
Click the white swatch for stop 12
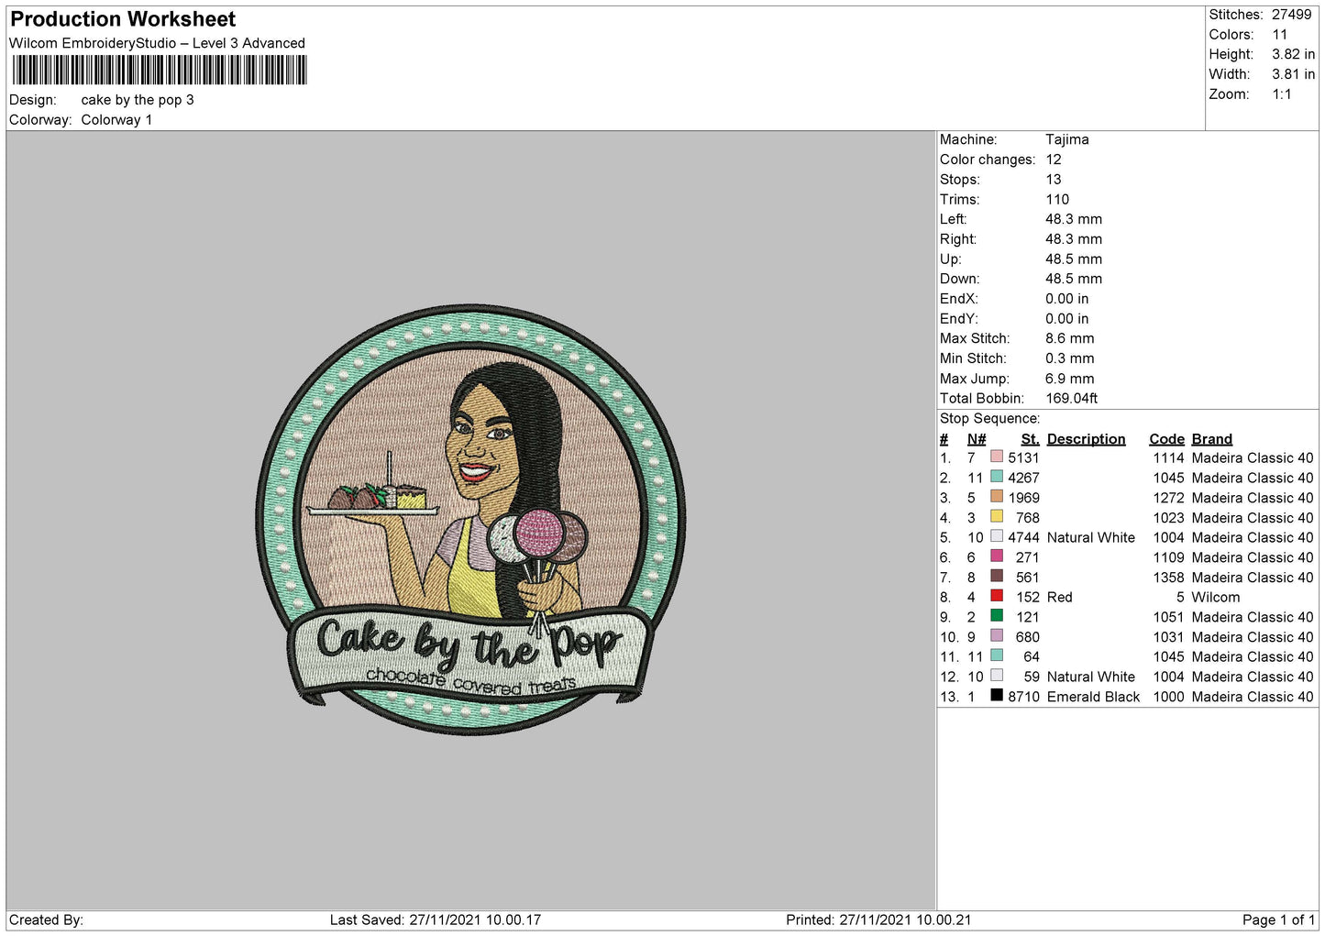click(x=997, y=676)
